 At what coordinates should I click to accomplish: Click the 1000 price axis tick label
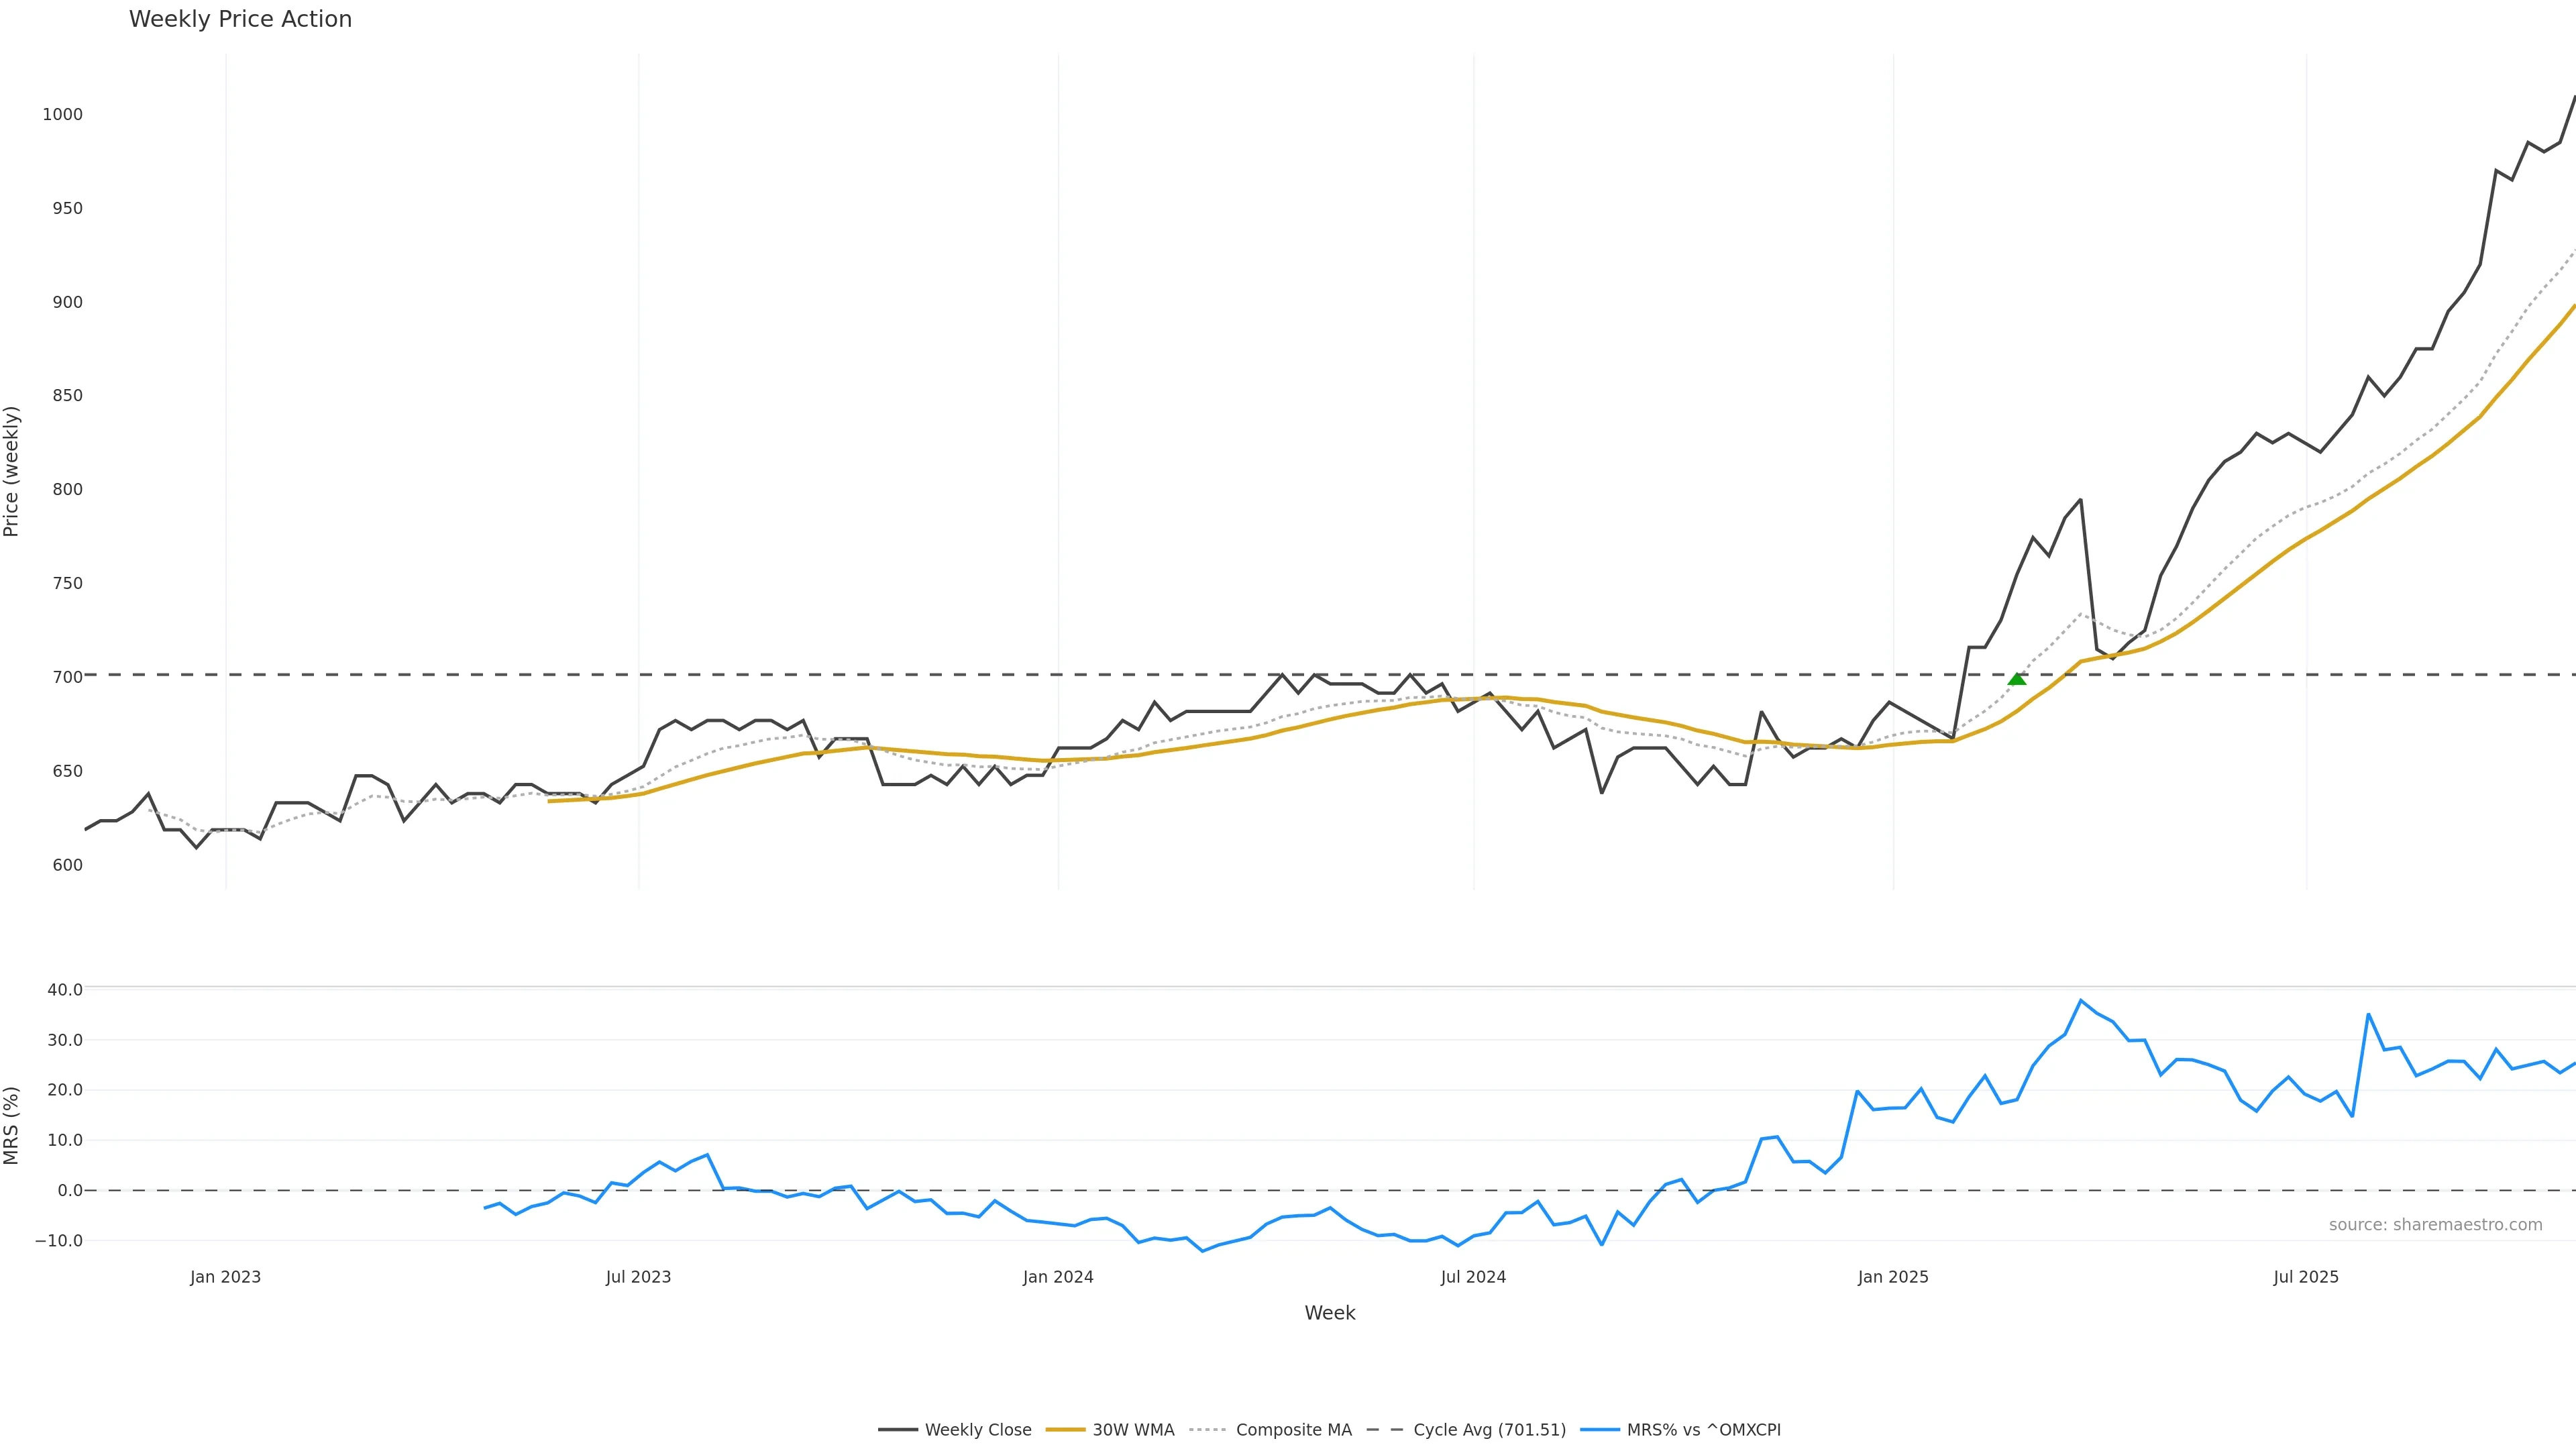pos(62,115)
